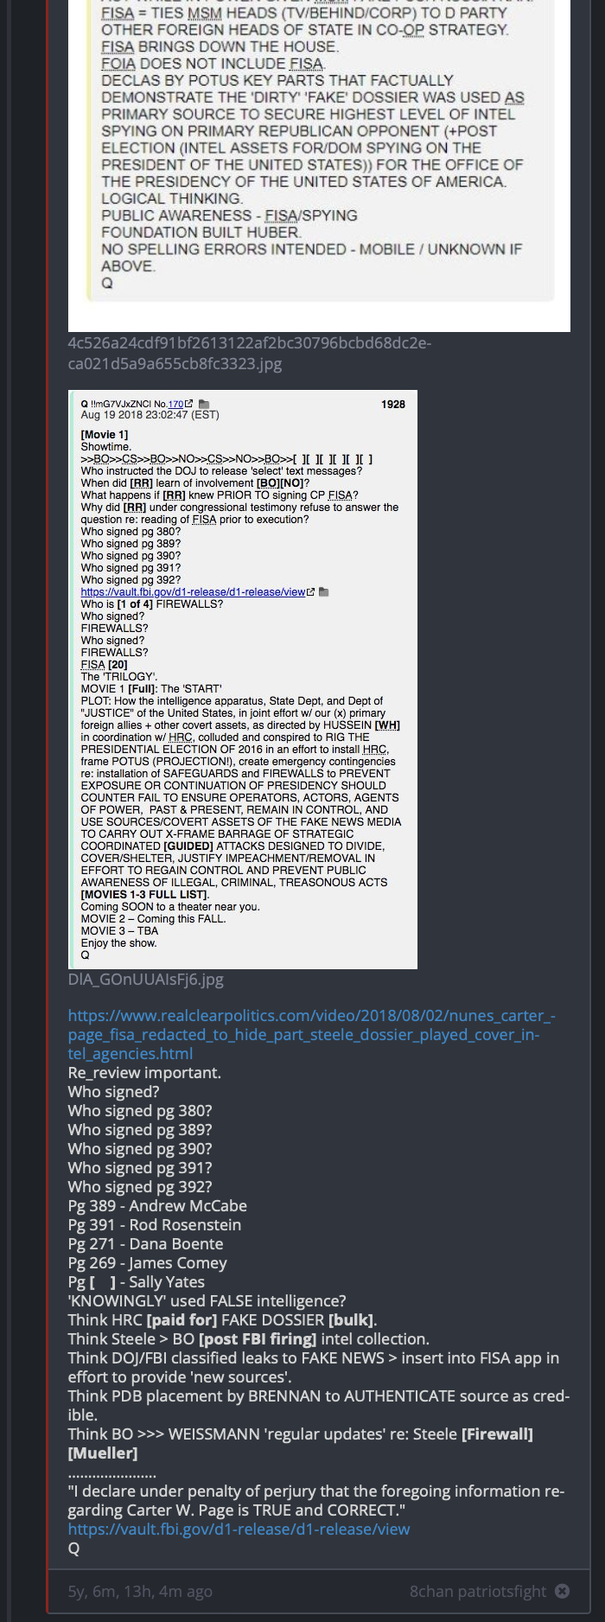Screen dimensions: 605x1622
Task: Click the '5y, 6m, 13h, 4m ago' timestamp
Action: point(140,1591)
